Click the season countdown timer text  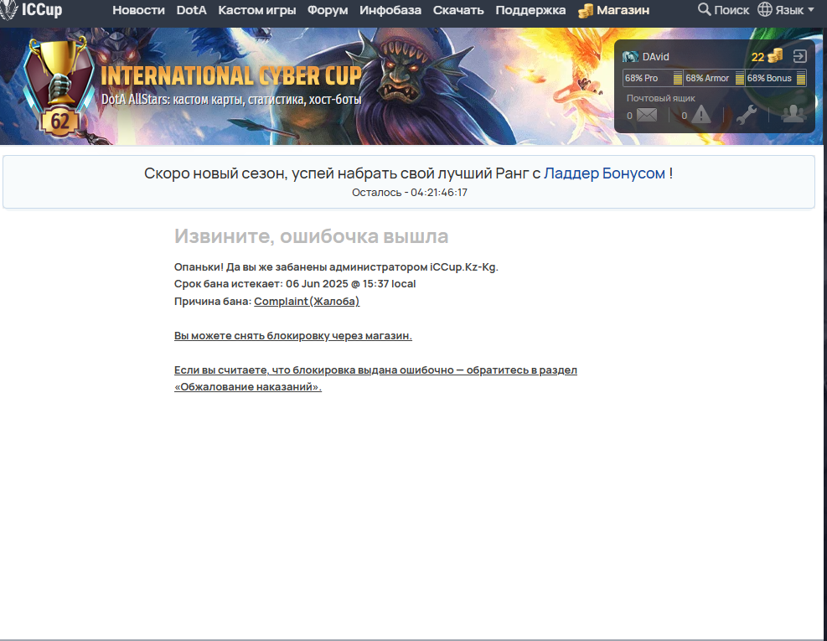[x=409, y=193]
